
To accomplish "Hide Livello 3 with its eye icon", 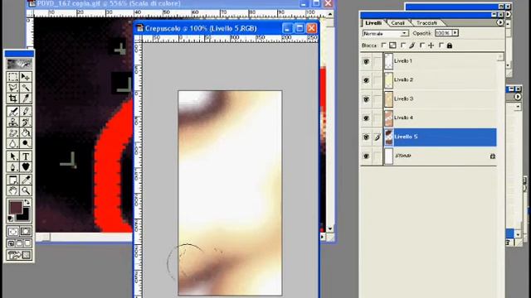I will pos(366,99).
